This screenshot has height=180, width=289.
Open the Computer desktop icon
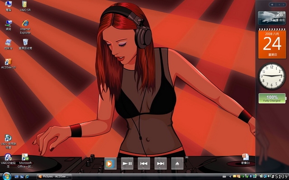pos(8,6)
